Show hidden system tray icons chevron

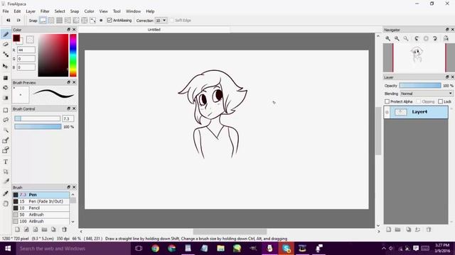click(x=384, y=249)
